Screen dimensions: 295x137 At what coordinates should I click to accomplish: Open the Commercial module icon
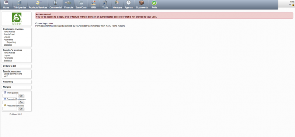[56, 3]
